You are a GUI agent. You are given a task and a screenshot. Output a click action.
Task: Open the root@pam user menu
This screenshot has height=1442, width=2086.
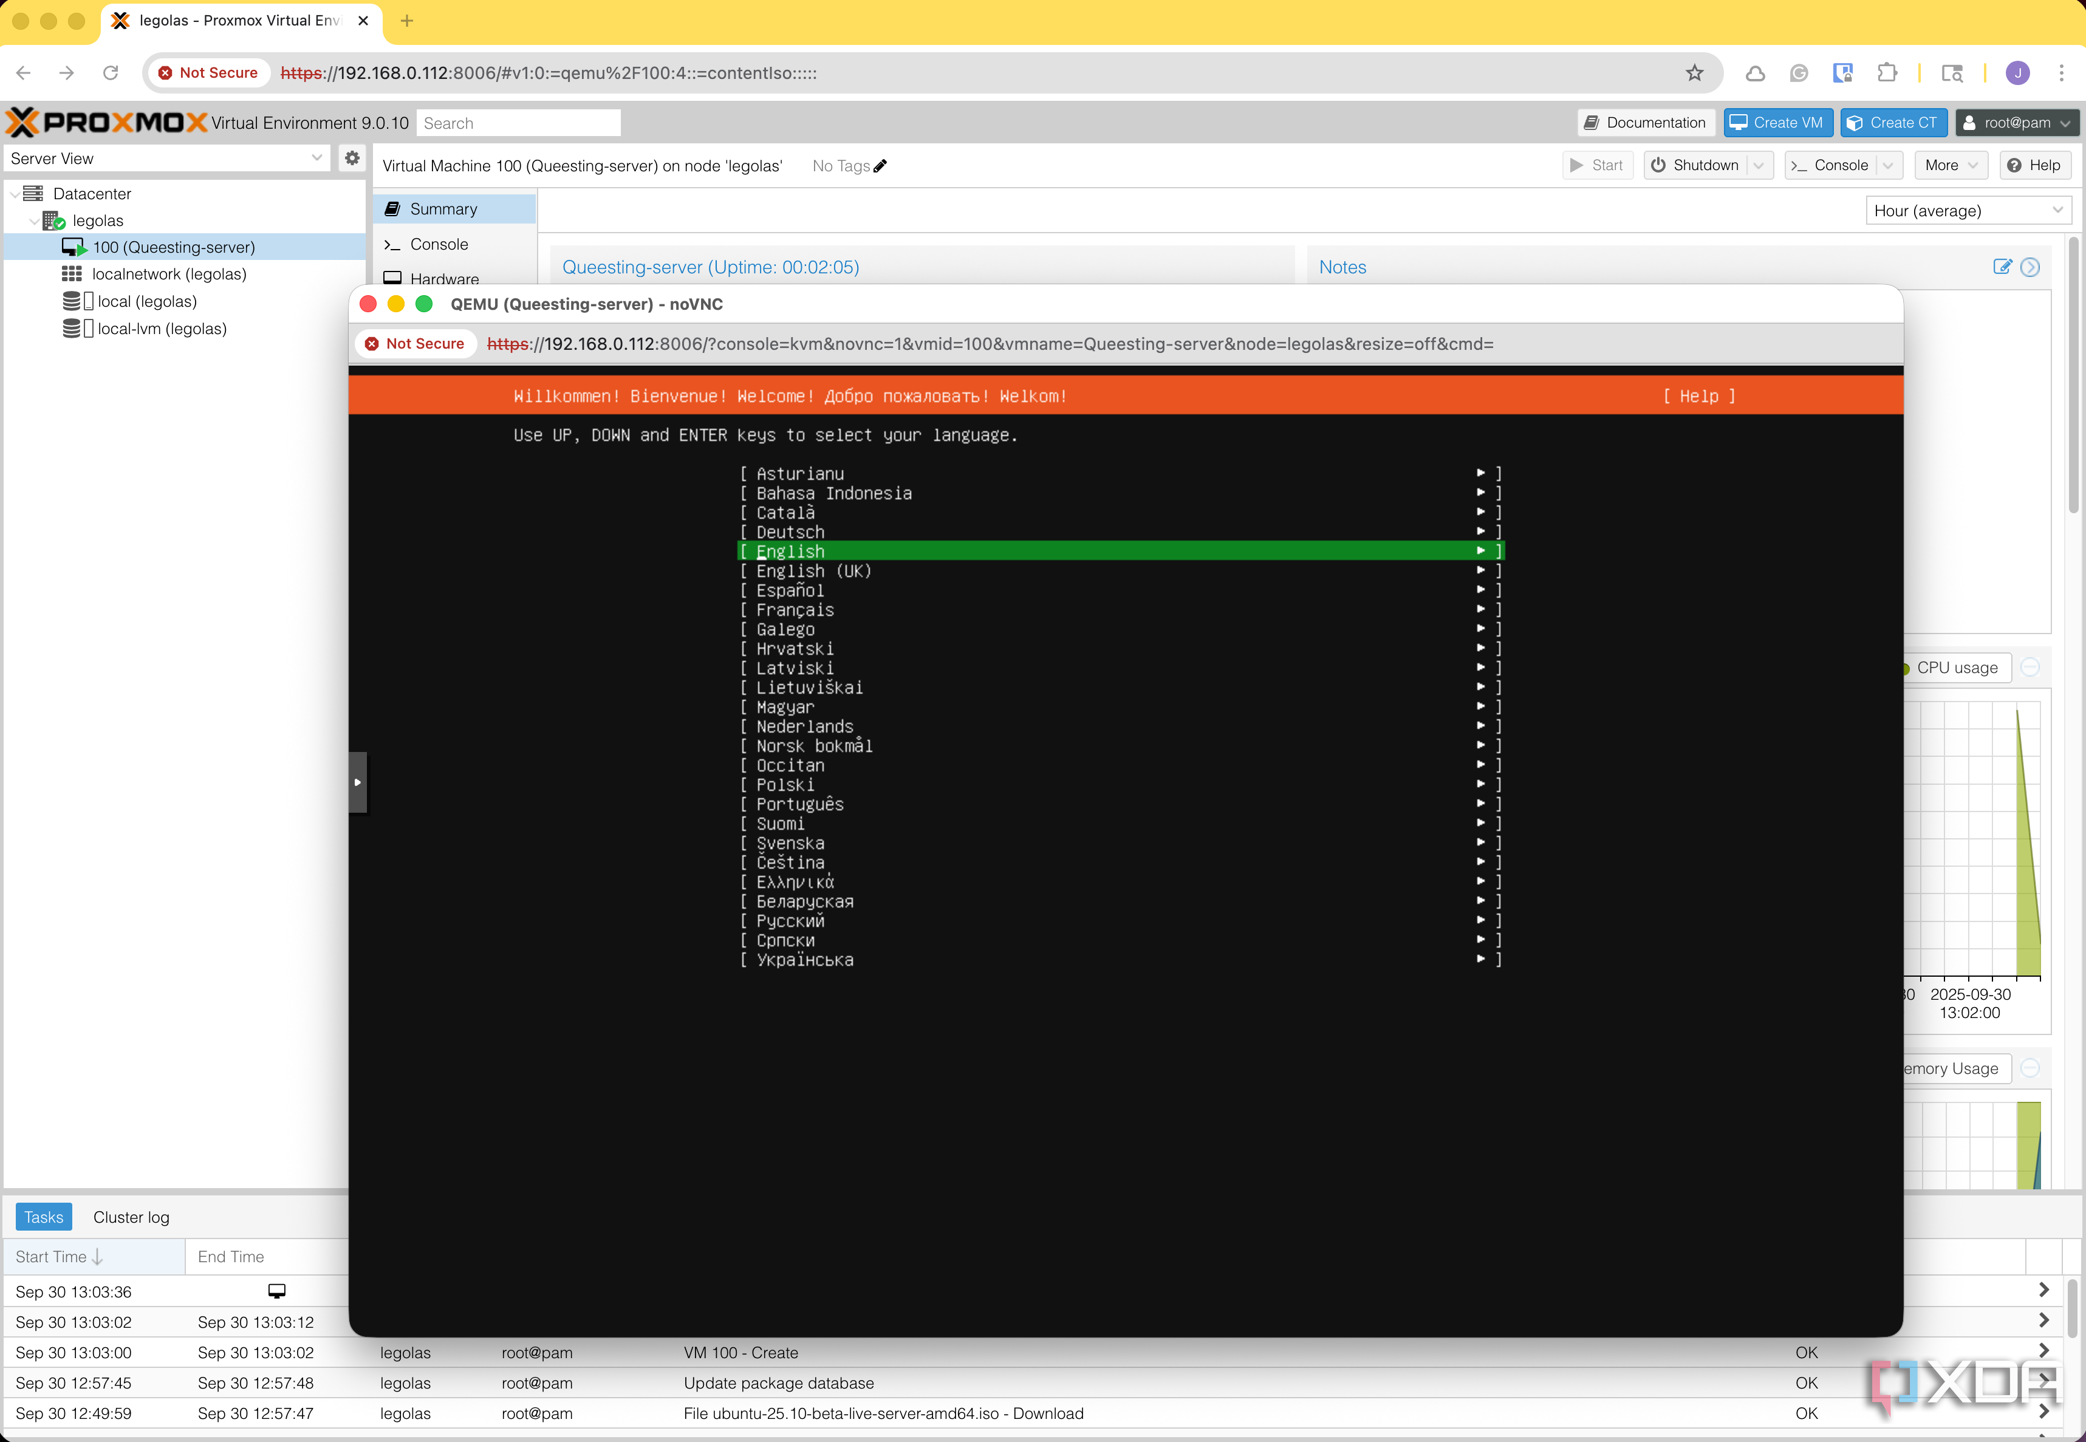[x=2016, y=123]
